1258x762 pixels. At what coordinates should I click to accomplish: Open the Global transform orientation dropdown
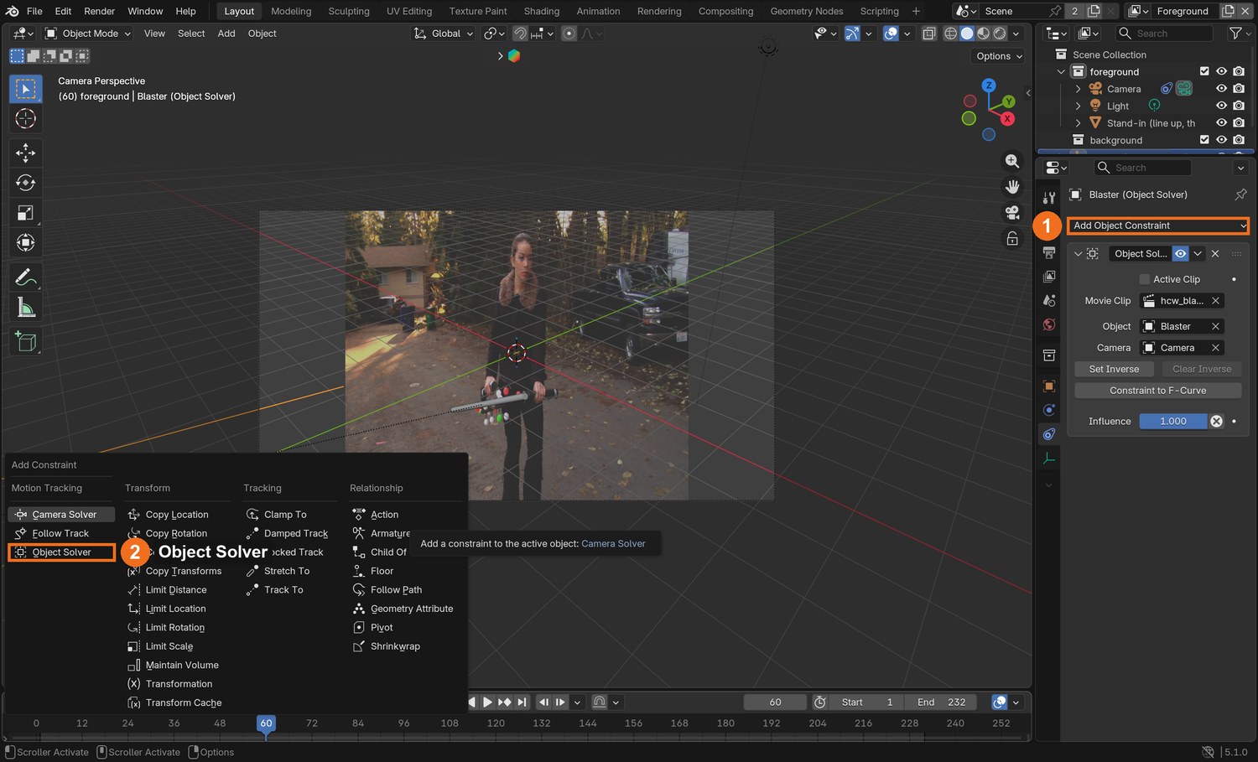pyautogui.click(x=444, y=34)
